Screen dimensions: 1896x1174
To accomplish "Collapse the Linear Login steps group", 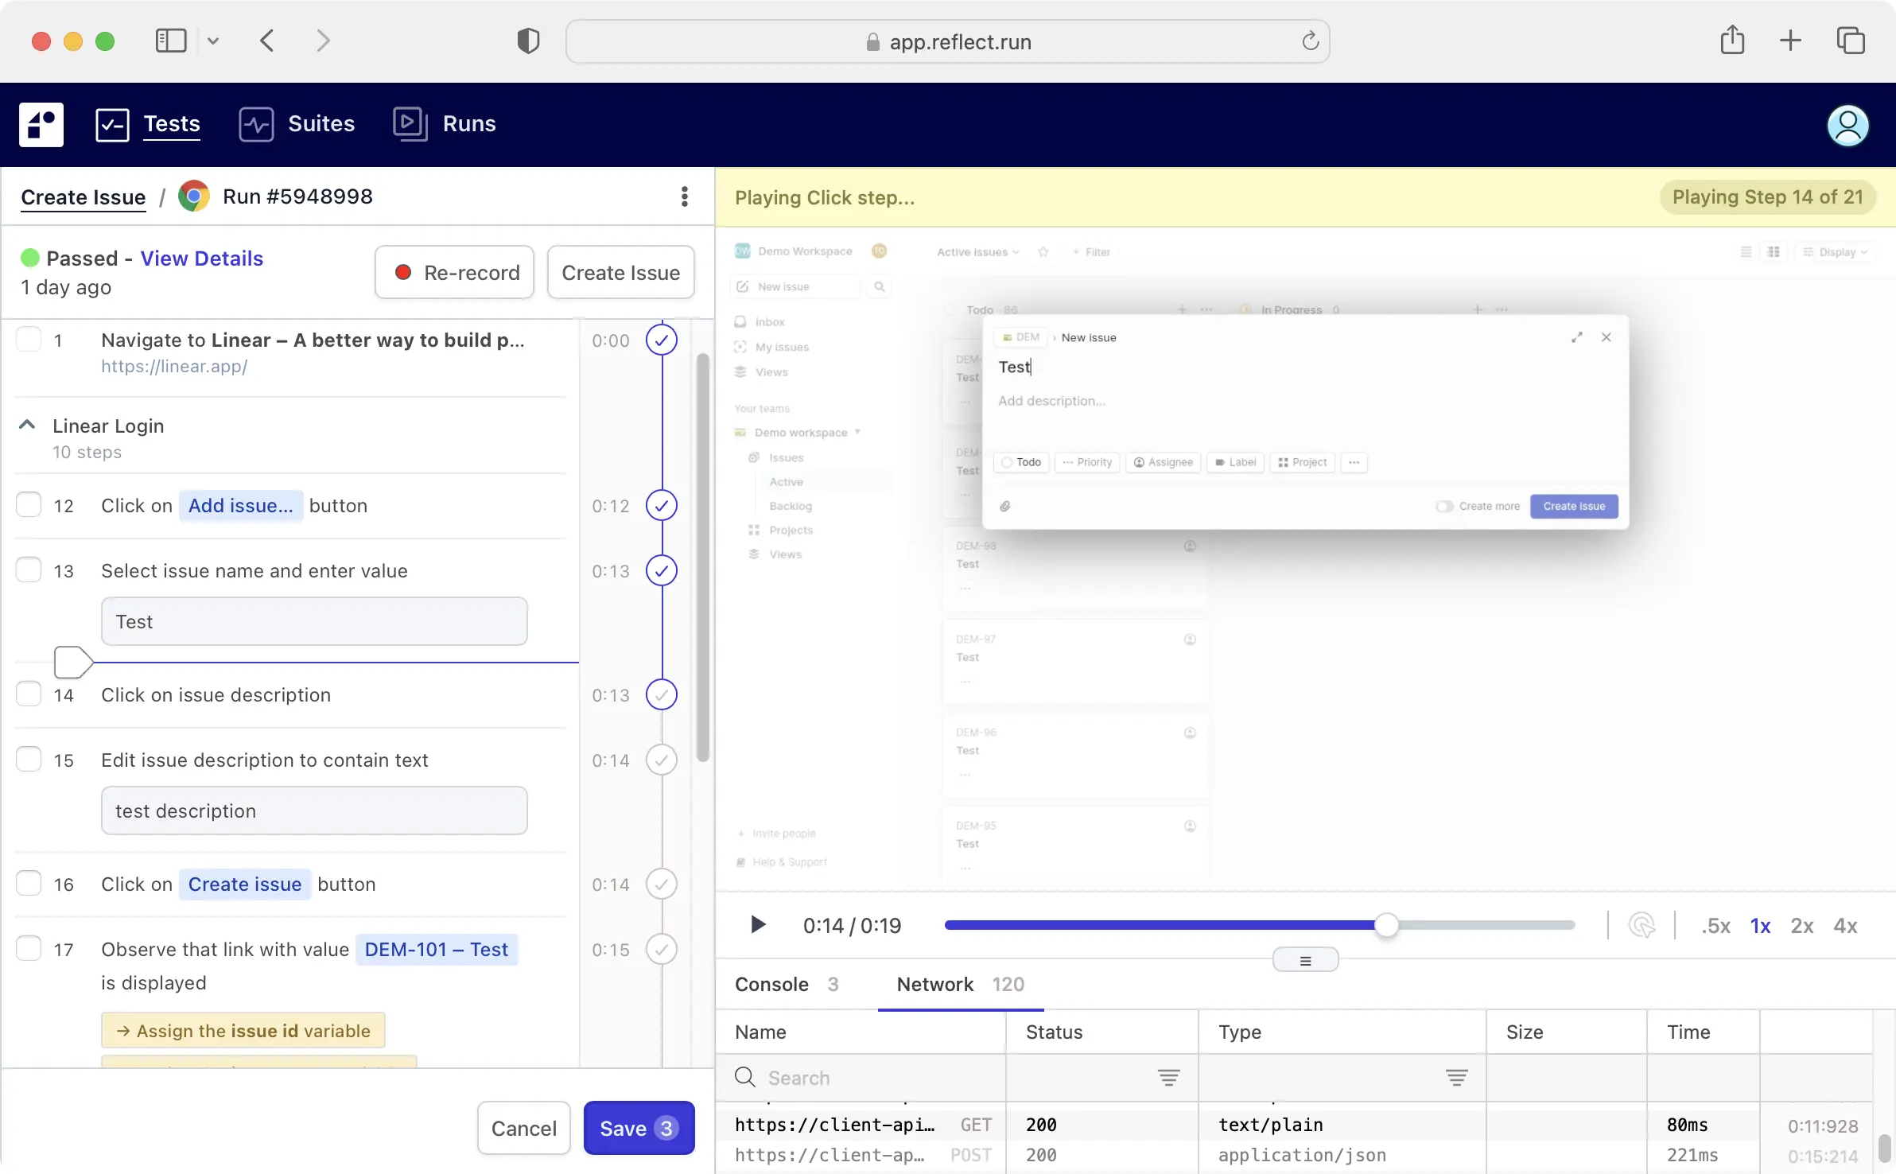I will click(27, 426).
